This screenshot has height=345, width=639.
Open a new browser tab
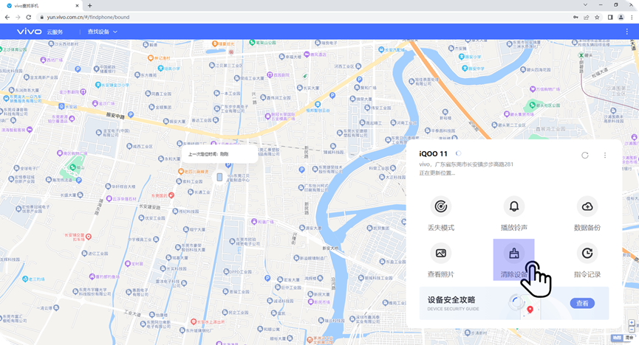point(89,6)
